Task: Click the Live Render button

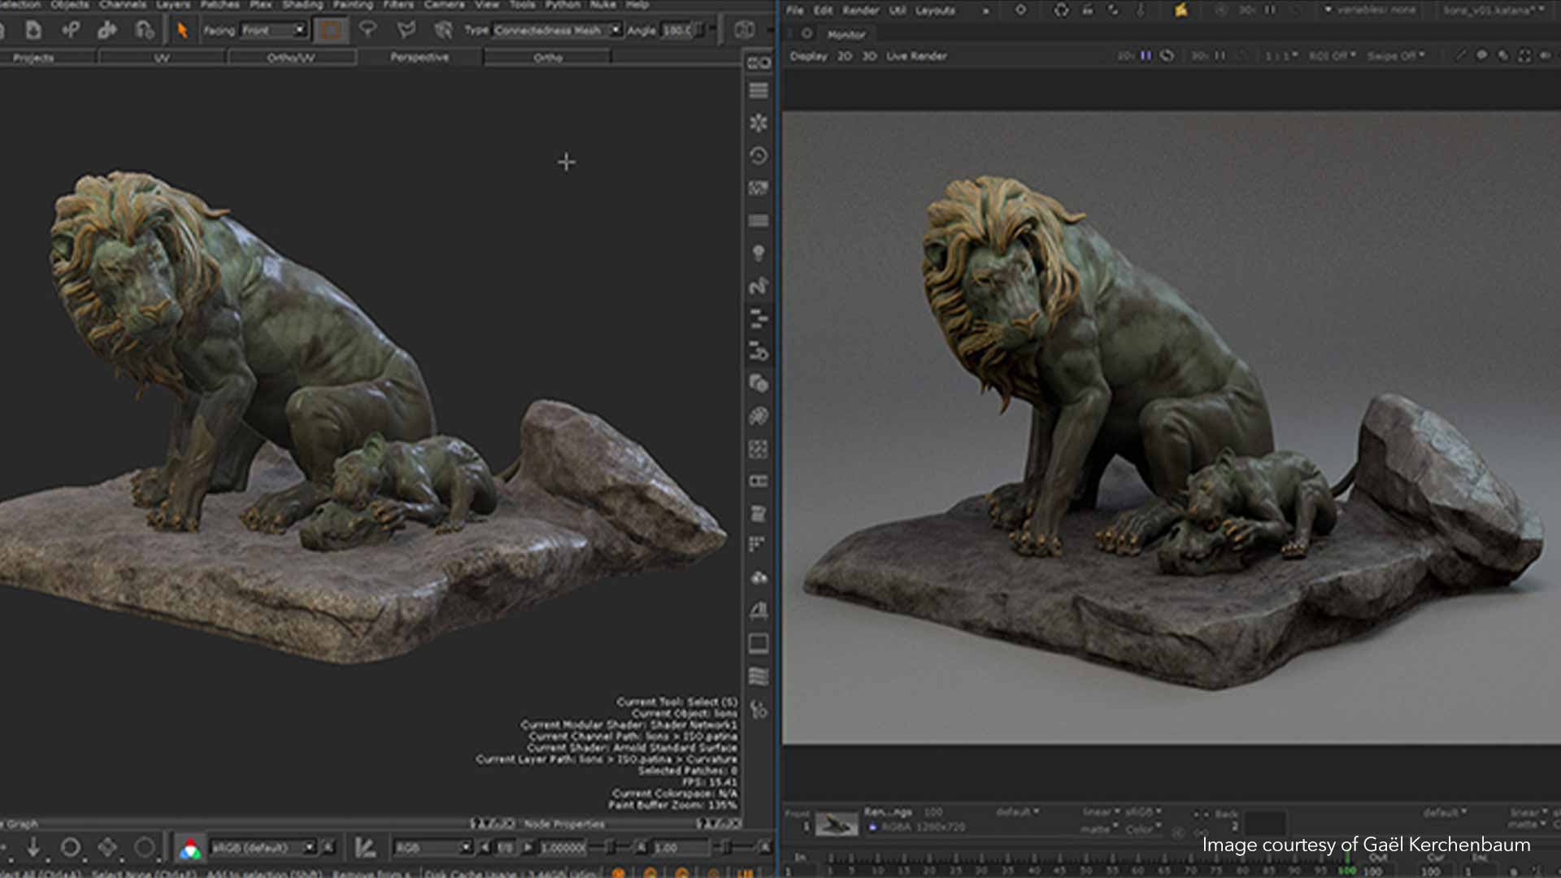Action: (x=916, y=56)
